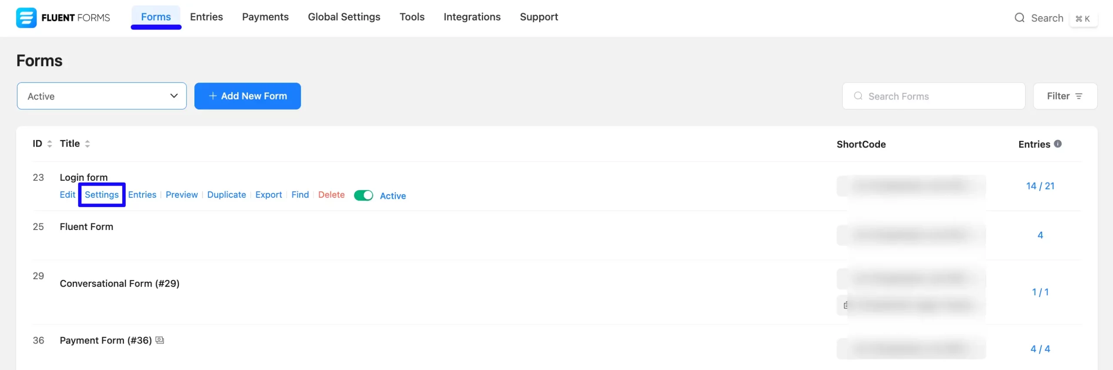Click the ShortCode column header
This screenshot has width=1113, height=370.
click(861, 144)
